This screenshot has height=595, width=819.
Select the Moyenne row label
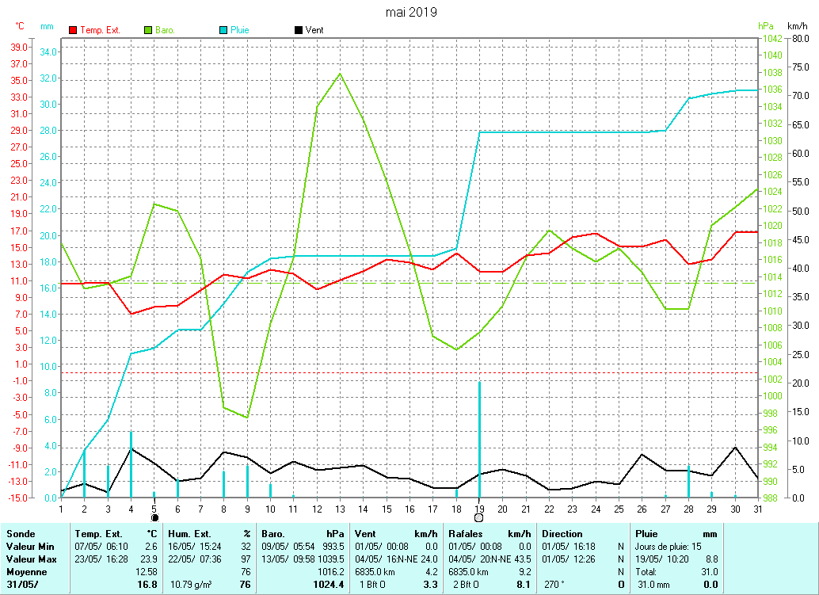(x=26, y=571)
